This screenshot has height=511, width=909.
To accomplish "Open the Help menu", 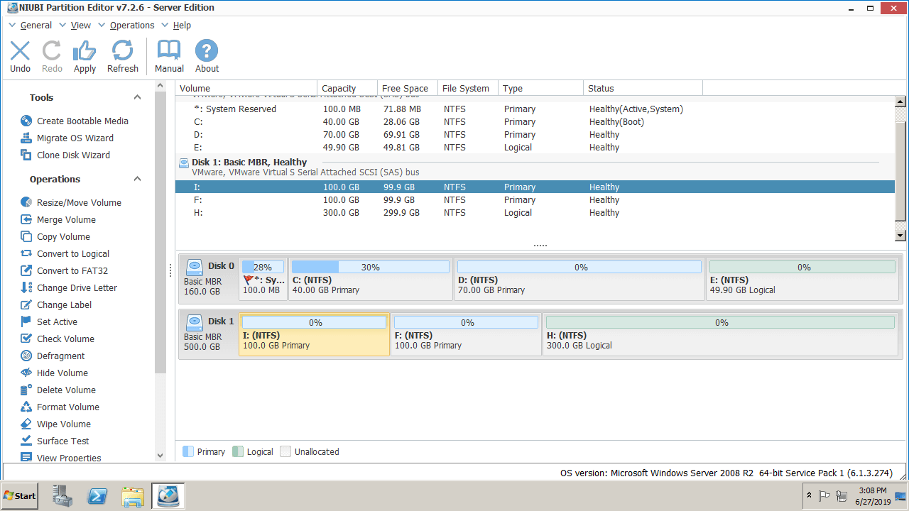I will coord(182,26).
